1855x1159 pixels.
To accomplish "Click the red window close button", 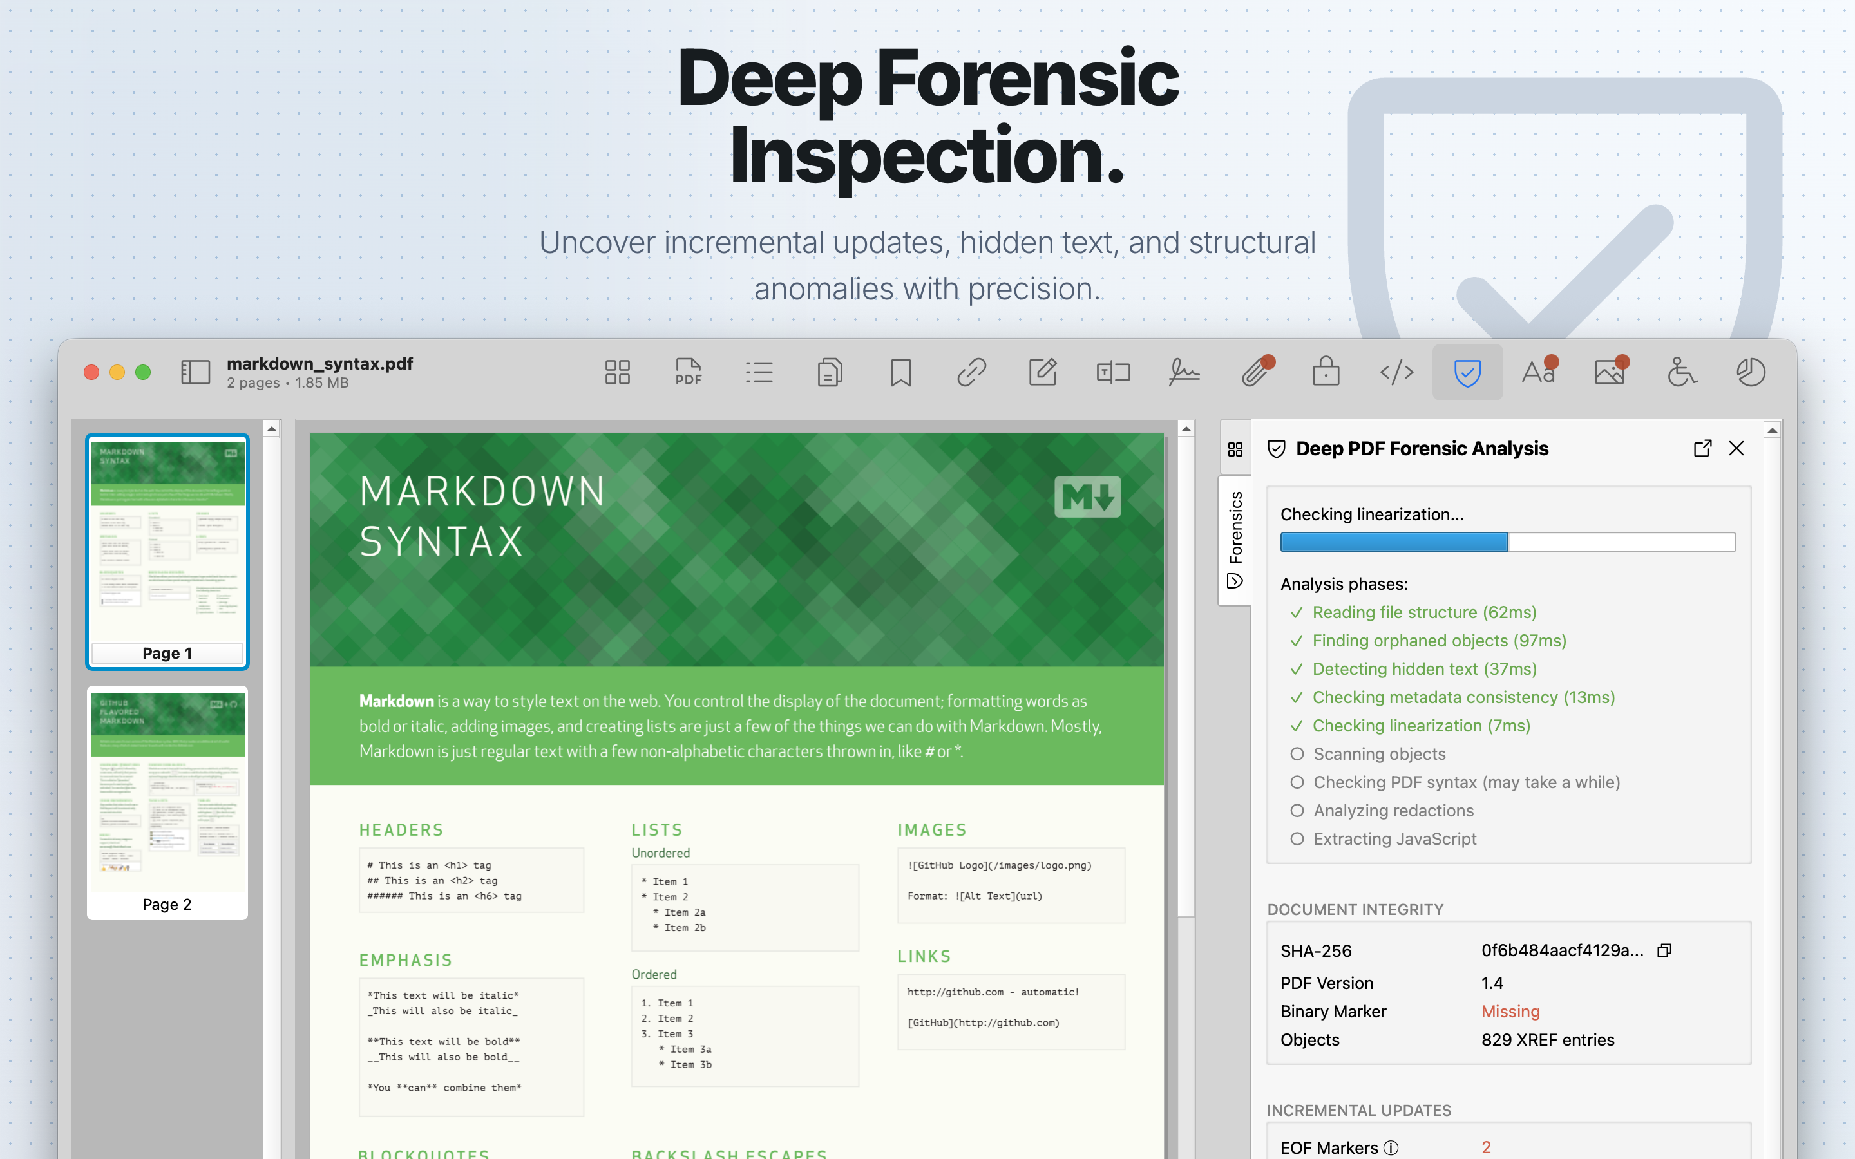I will (91, 373).
